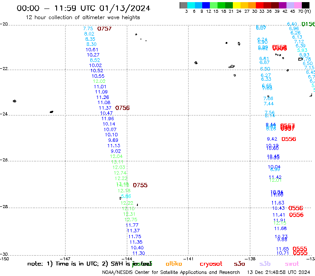The height and width of the screenshot is (276, 315).
Task: Click the wave height value '10.07'
Action: point(110,130)
